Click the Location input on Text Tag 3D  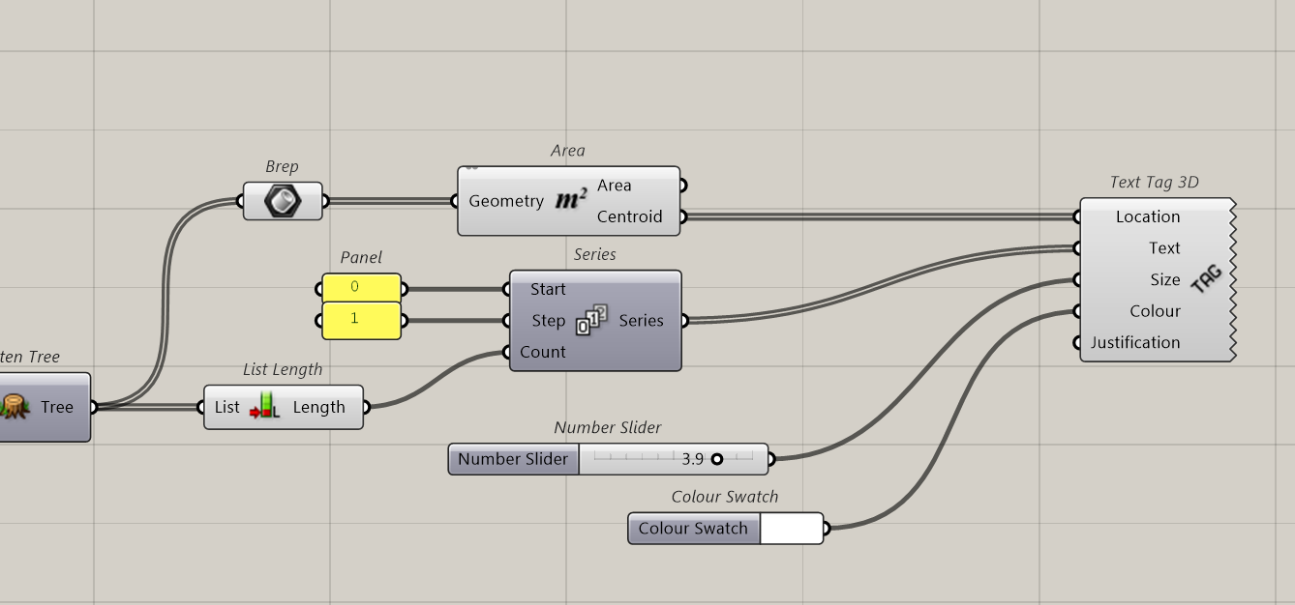[x=1148, y=216]
